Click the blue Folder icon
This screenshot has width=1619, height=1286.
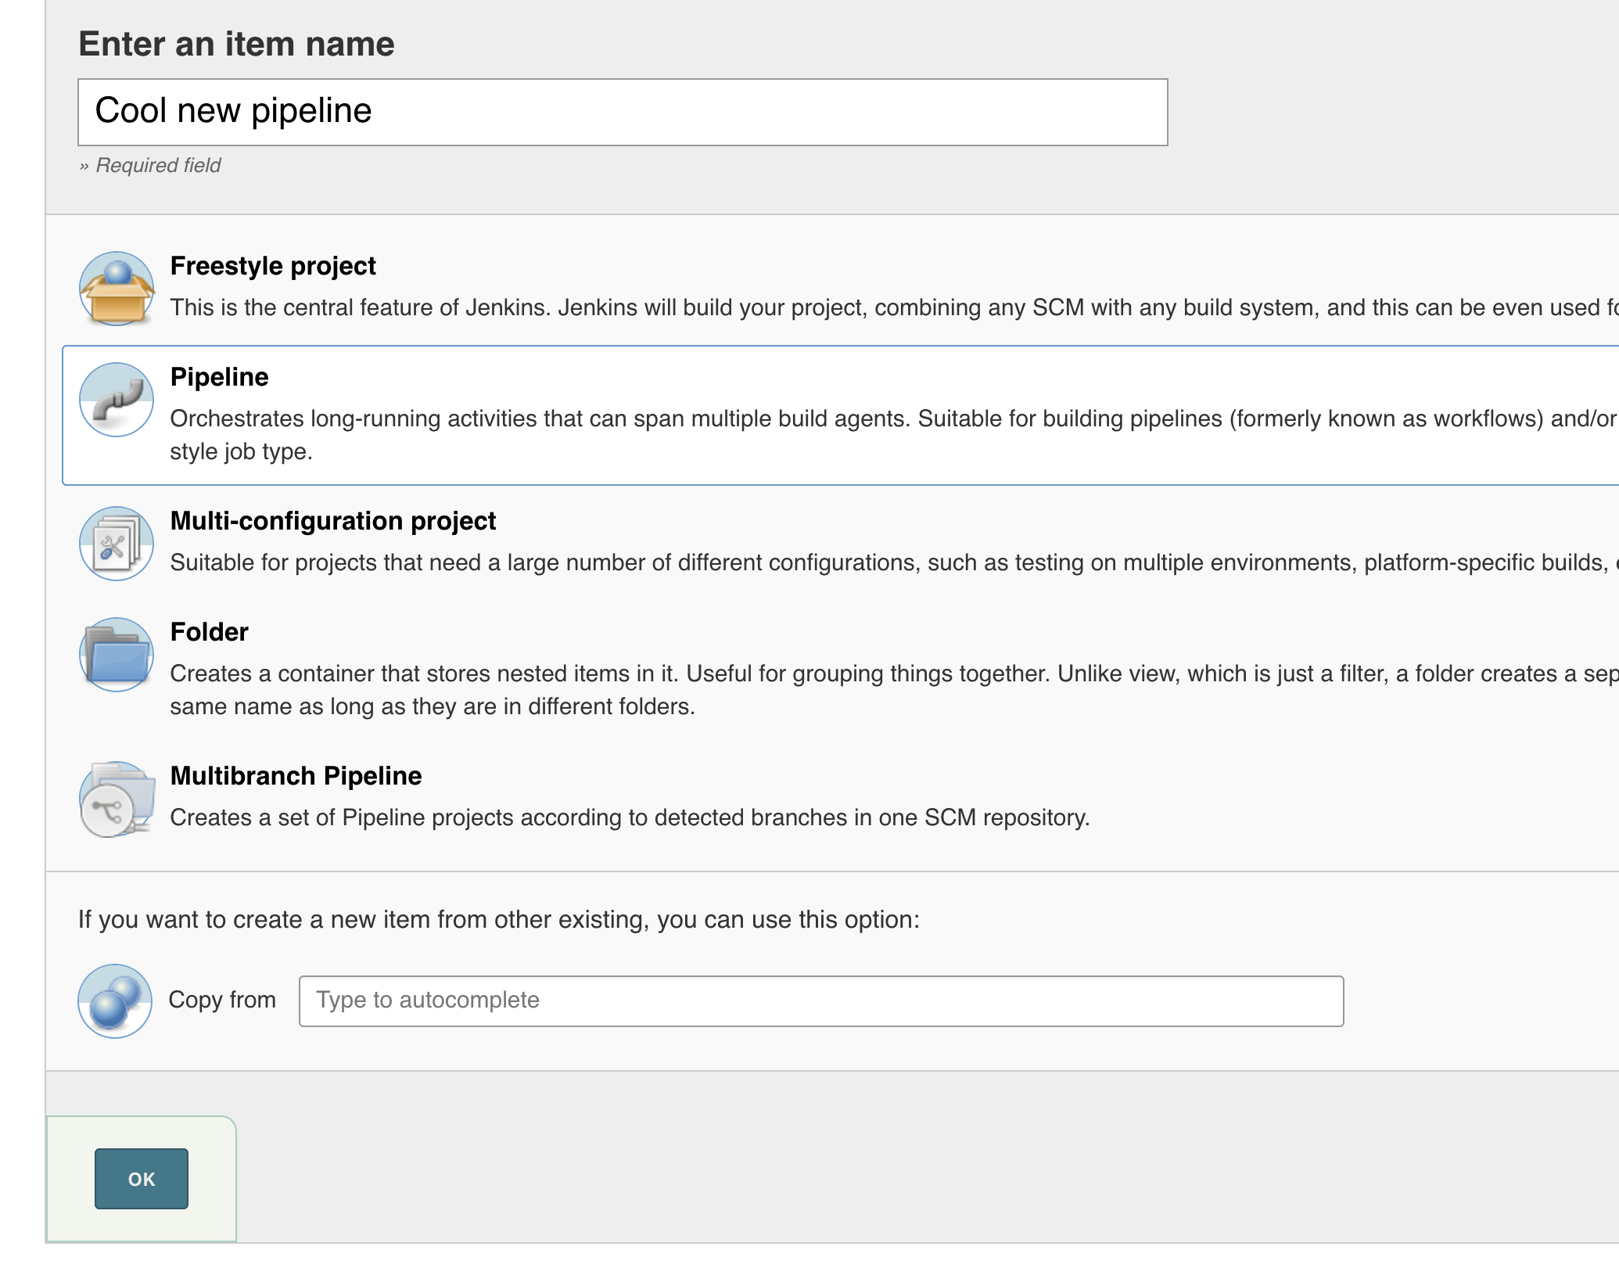click(x=117, y=655)
